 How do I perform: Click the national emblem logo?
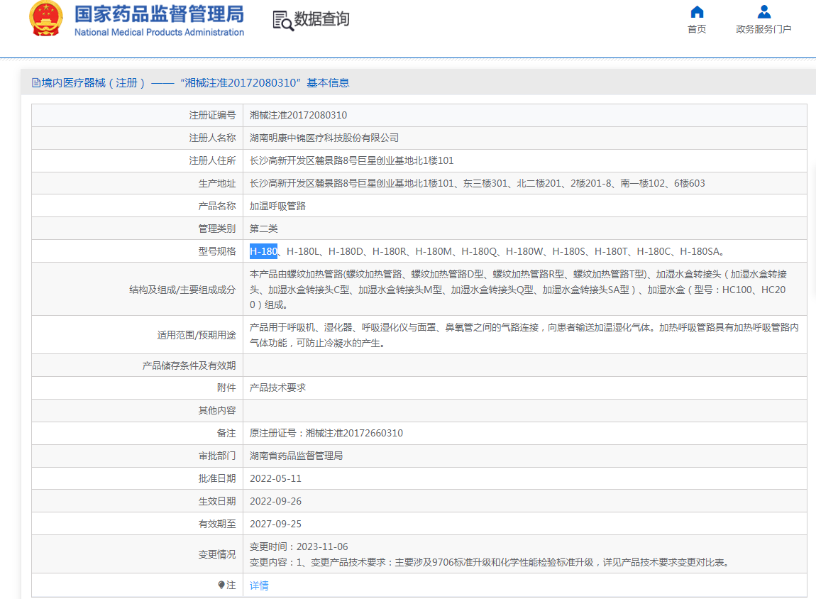[46, 18]
